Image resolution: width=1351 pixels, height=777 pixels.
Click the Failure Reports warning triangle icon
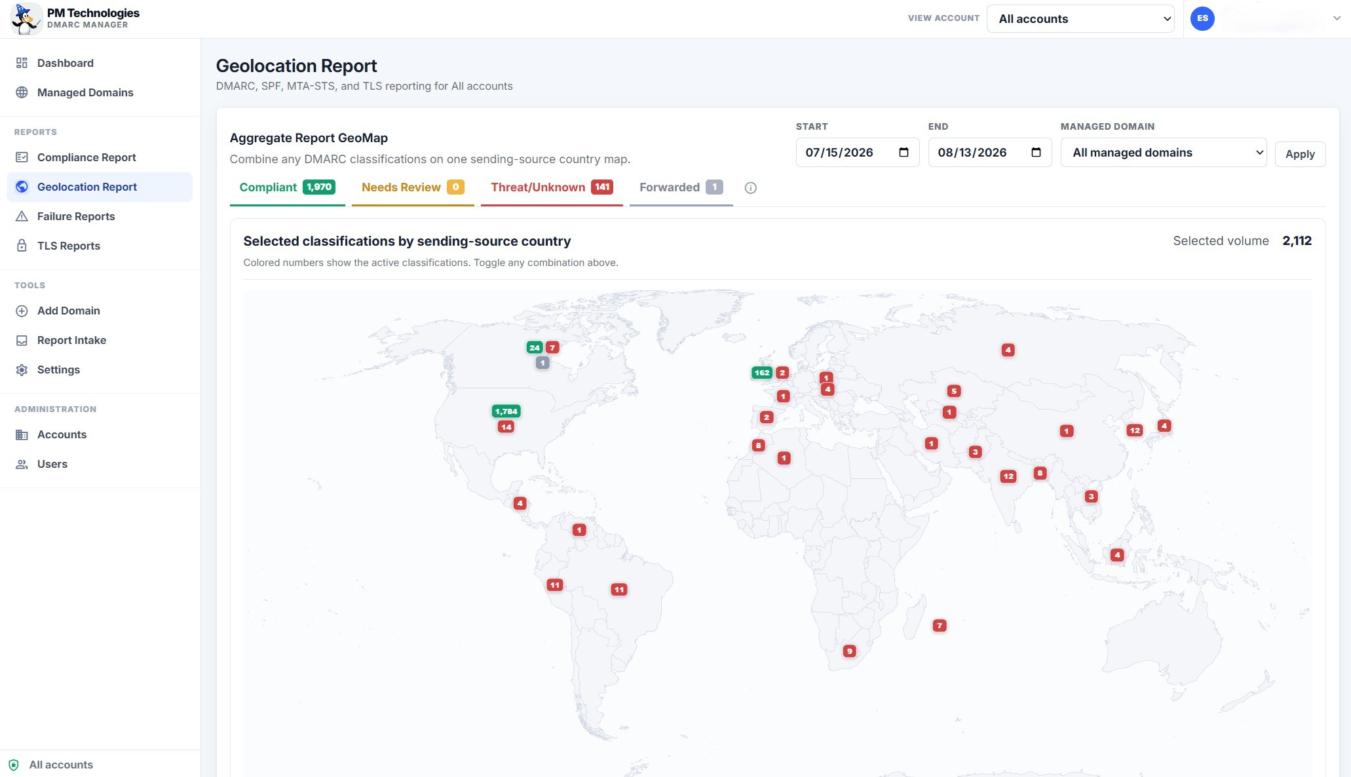pos(22,216)
